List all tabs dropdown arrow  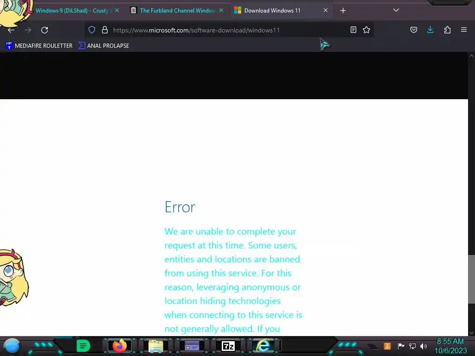click(396, 10)
